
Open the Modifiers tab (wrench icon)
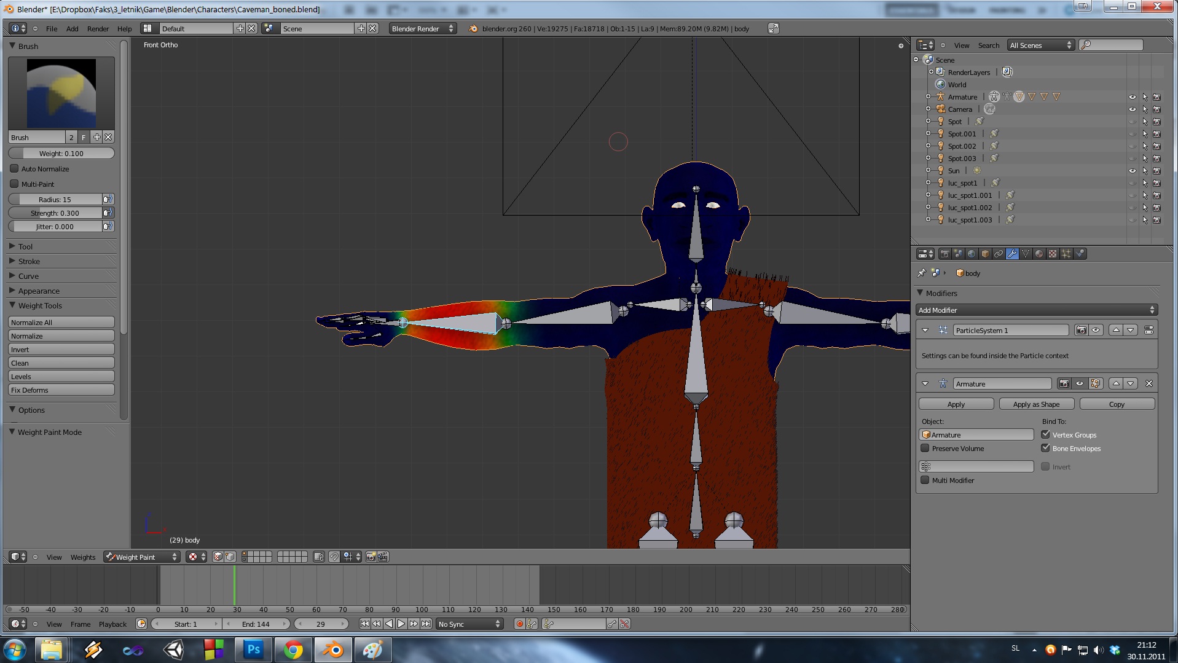click(1012, 254)
